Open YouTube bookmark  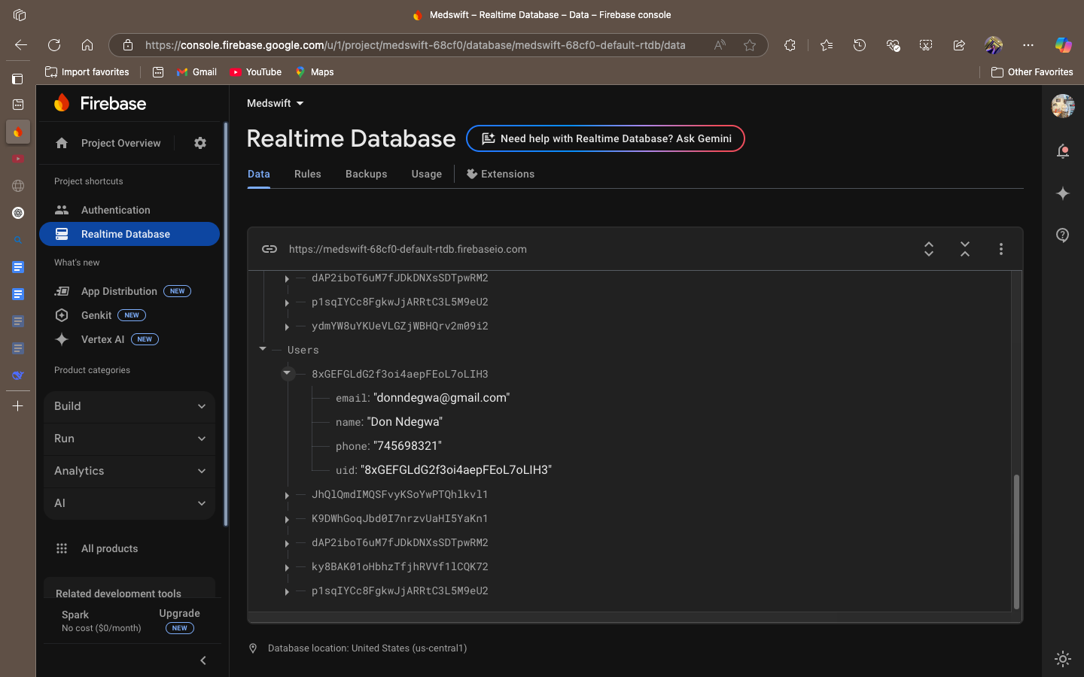(x=256, y=72)
